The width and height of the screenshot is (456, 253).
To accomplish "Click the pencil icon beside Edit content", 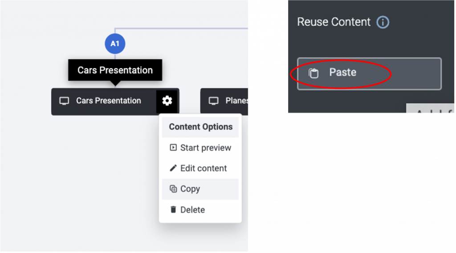I will tap(173, 168).
